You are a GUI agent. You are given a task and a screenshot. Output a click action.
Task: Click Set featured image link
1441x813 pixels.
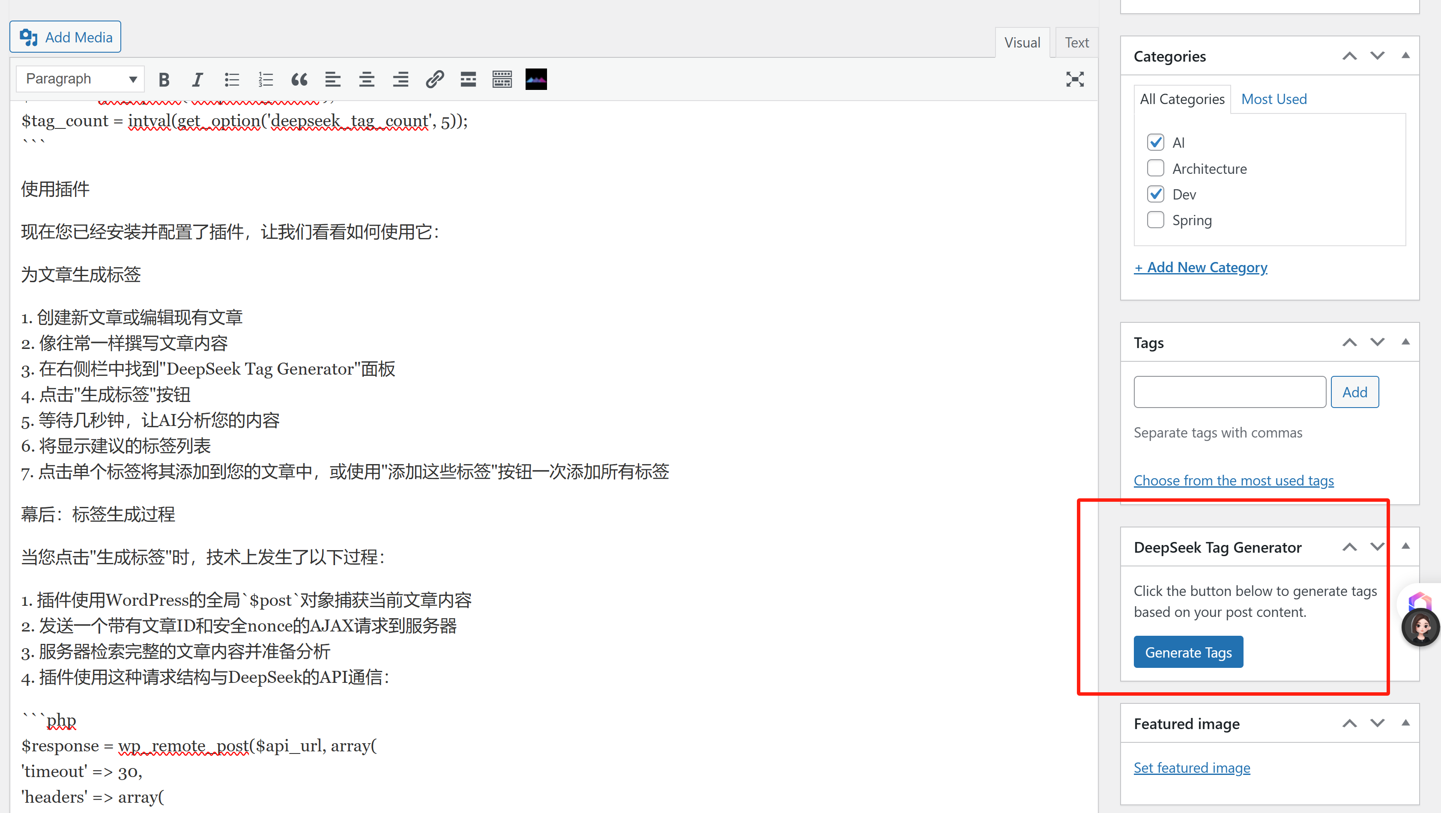pos(1192,768)
